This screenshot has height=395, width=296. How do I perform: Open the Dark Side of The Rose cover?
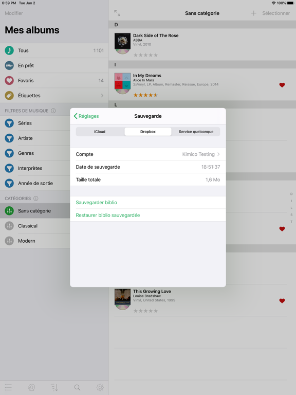[x=123, y=42]
